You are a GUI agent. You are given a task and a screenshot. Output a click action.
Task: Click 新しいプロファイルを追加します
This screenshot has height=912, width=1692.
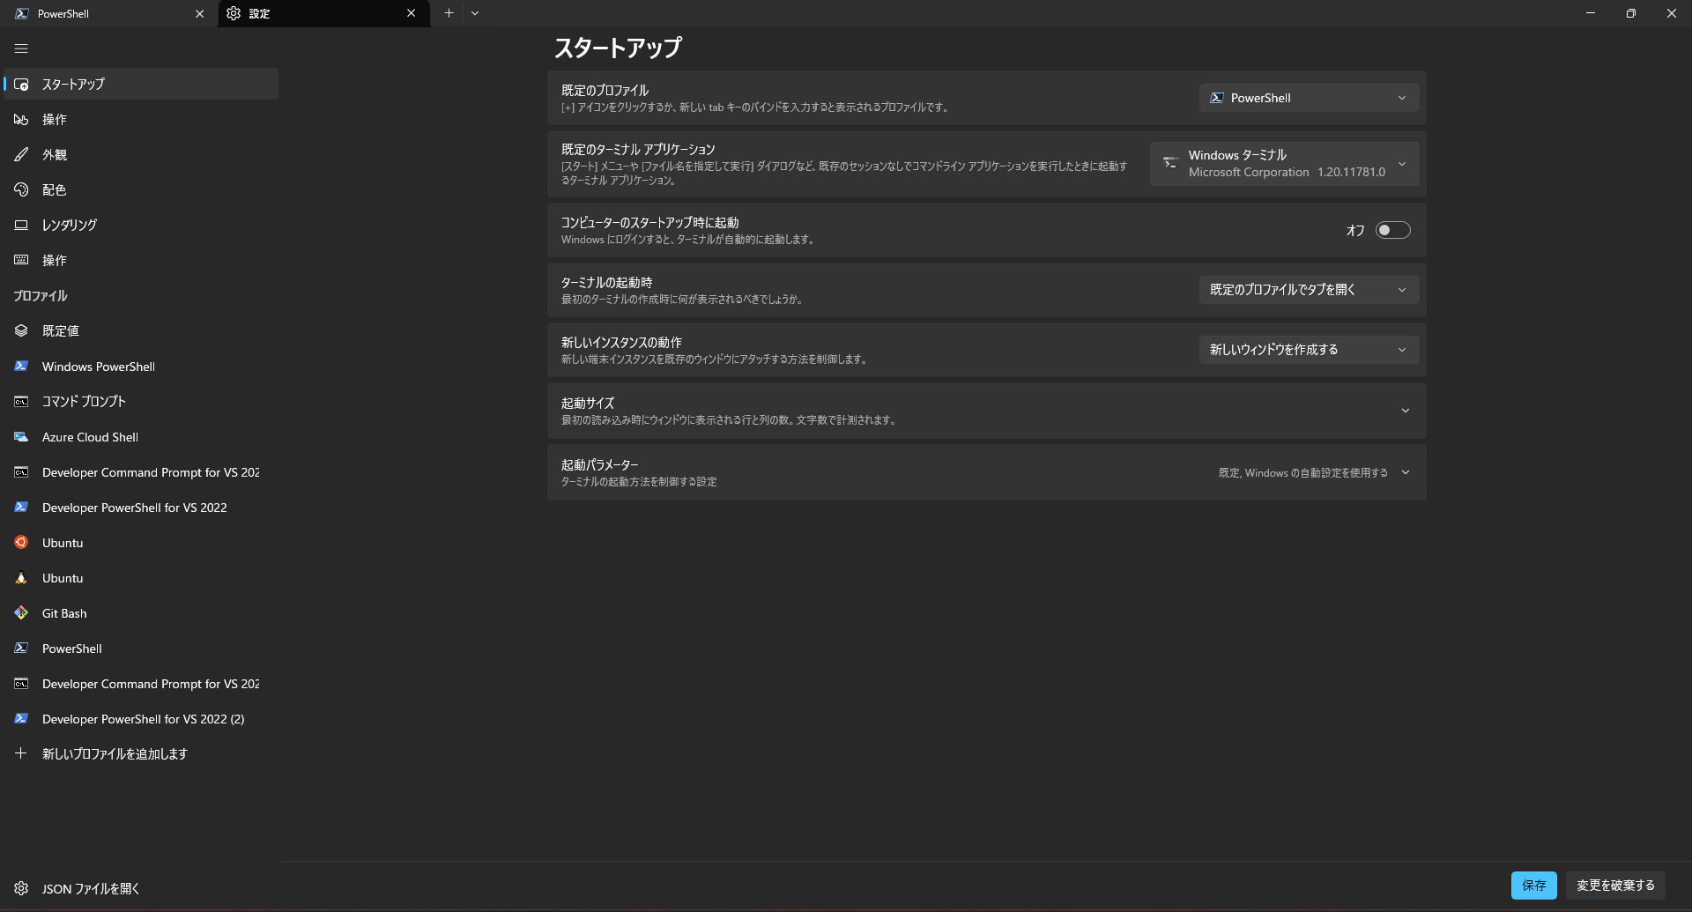pos(141,753)
